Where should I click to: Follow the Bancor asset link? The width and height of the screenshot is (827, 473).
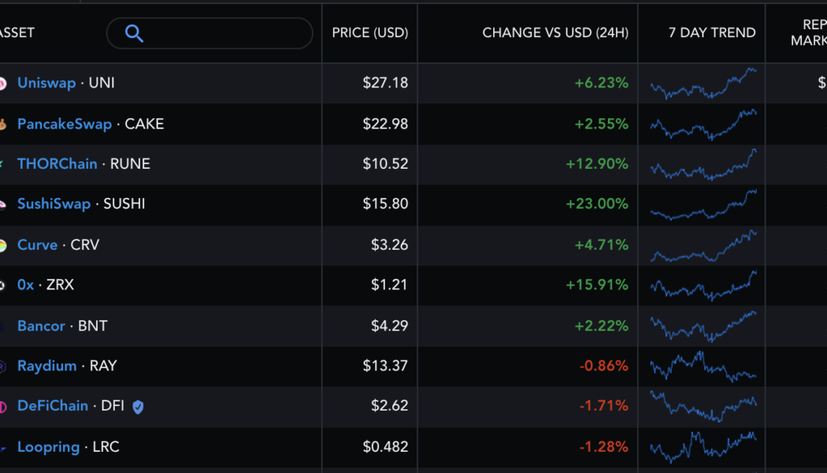tap(41, 326)
